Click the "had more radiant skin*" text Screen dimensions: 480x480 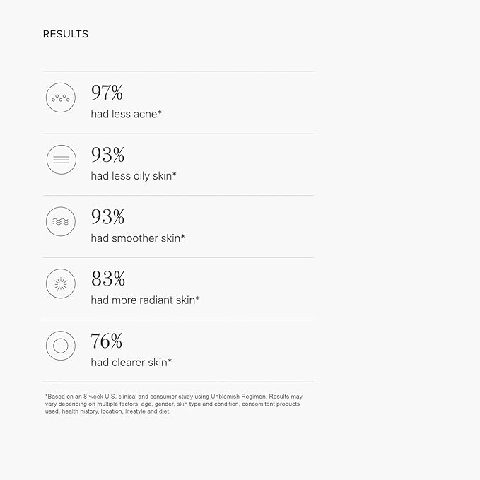[x=145, y=300]
